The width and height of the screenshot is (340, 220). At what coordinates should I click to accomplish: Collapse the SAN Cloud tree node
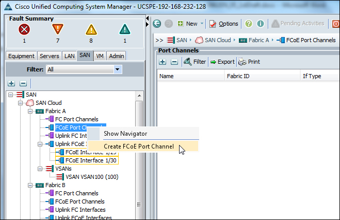(x=20, y=103)
